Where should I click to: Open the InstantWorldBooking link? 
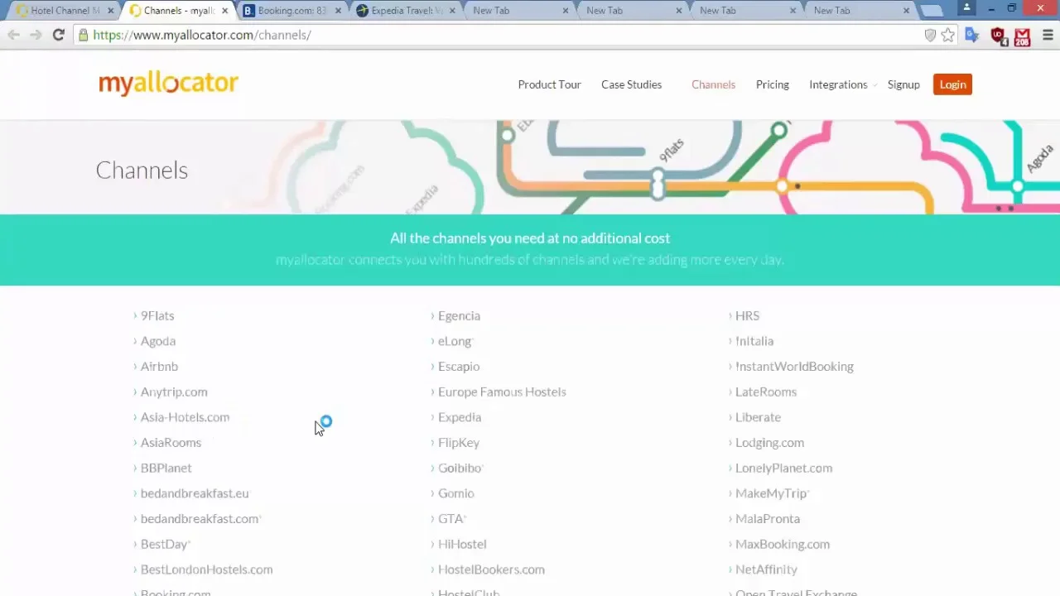pyautogui.click(x=794, y=366)
